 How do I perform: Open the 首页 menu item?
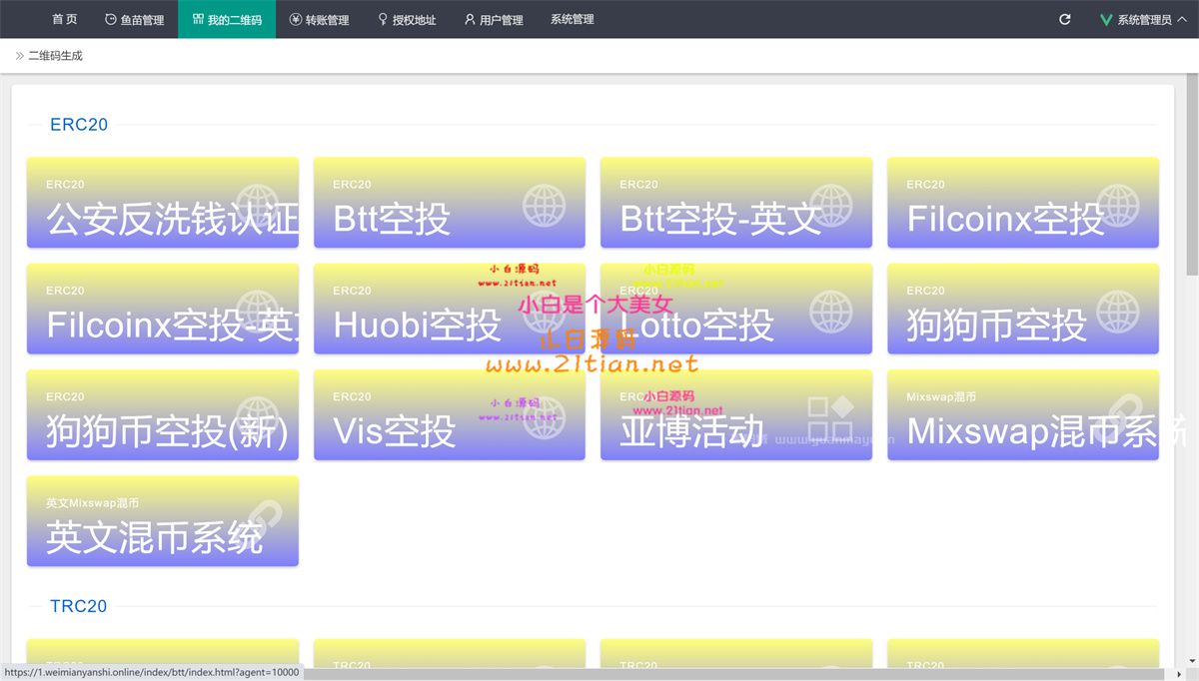click(x=64, y=19)
